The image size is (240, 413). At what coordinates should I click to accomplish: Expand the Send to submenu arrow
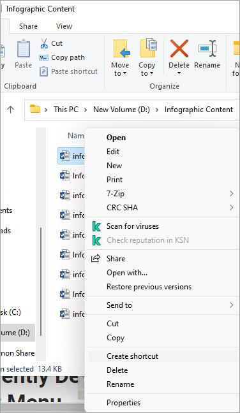tap(231, 305)
